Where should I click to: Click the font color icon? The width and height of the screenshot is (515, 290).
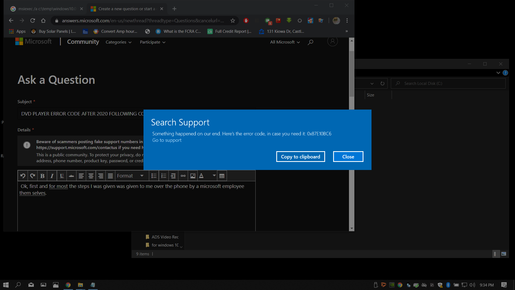[201, 176]
